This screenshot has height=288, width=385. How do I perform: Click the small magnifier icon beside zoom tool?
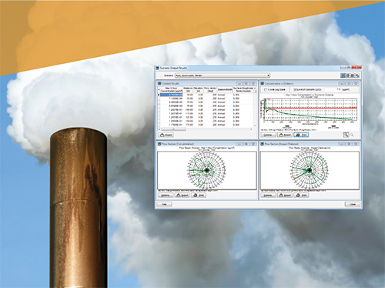(x=352, y=135)
